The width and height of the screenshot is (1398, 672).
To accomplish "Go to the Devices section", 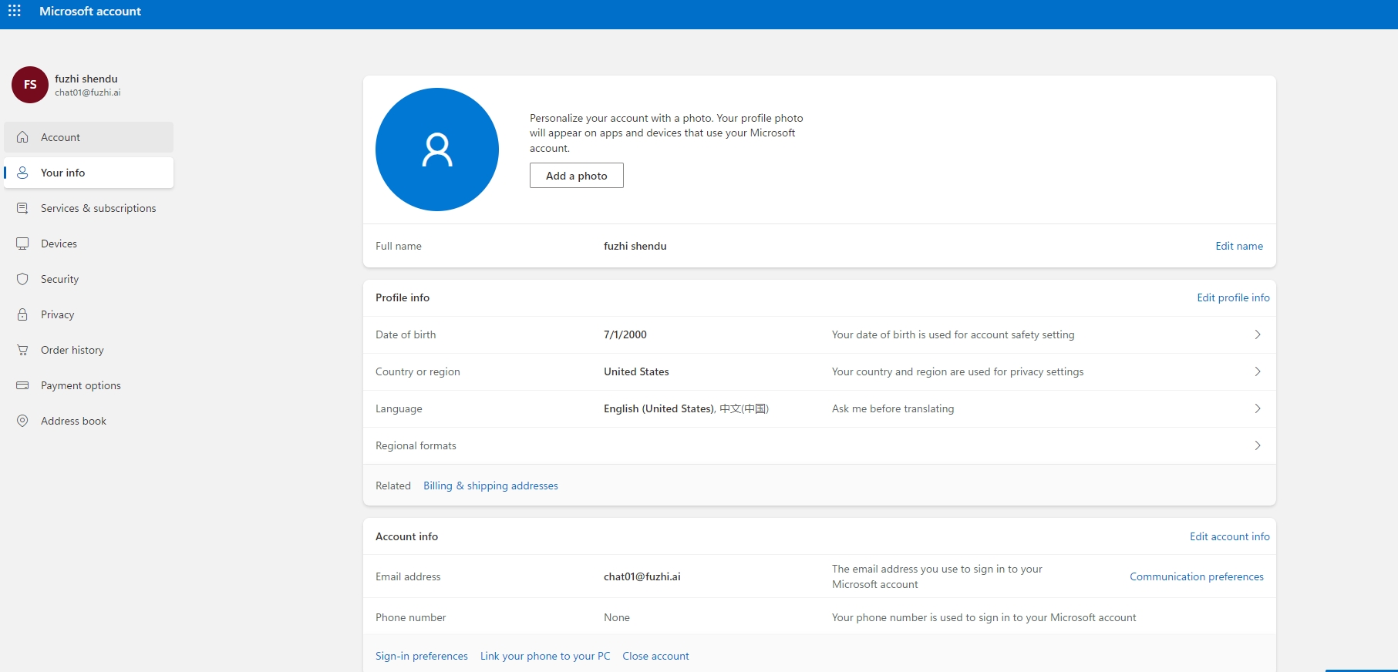I will point(89,244).
